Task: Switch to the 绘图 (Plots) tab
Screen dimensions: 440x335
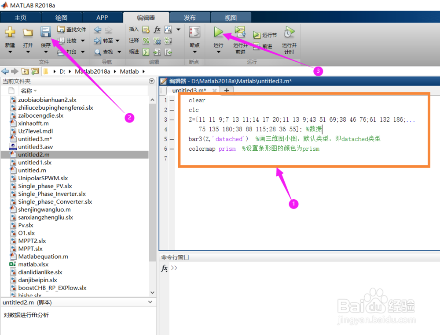Action: click(x=62, y=18)
